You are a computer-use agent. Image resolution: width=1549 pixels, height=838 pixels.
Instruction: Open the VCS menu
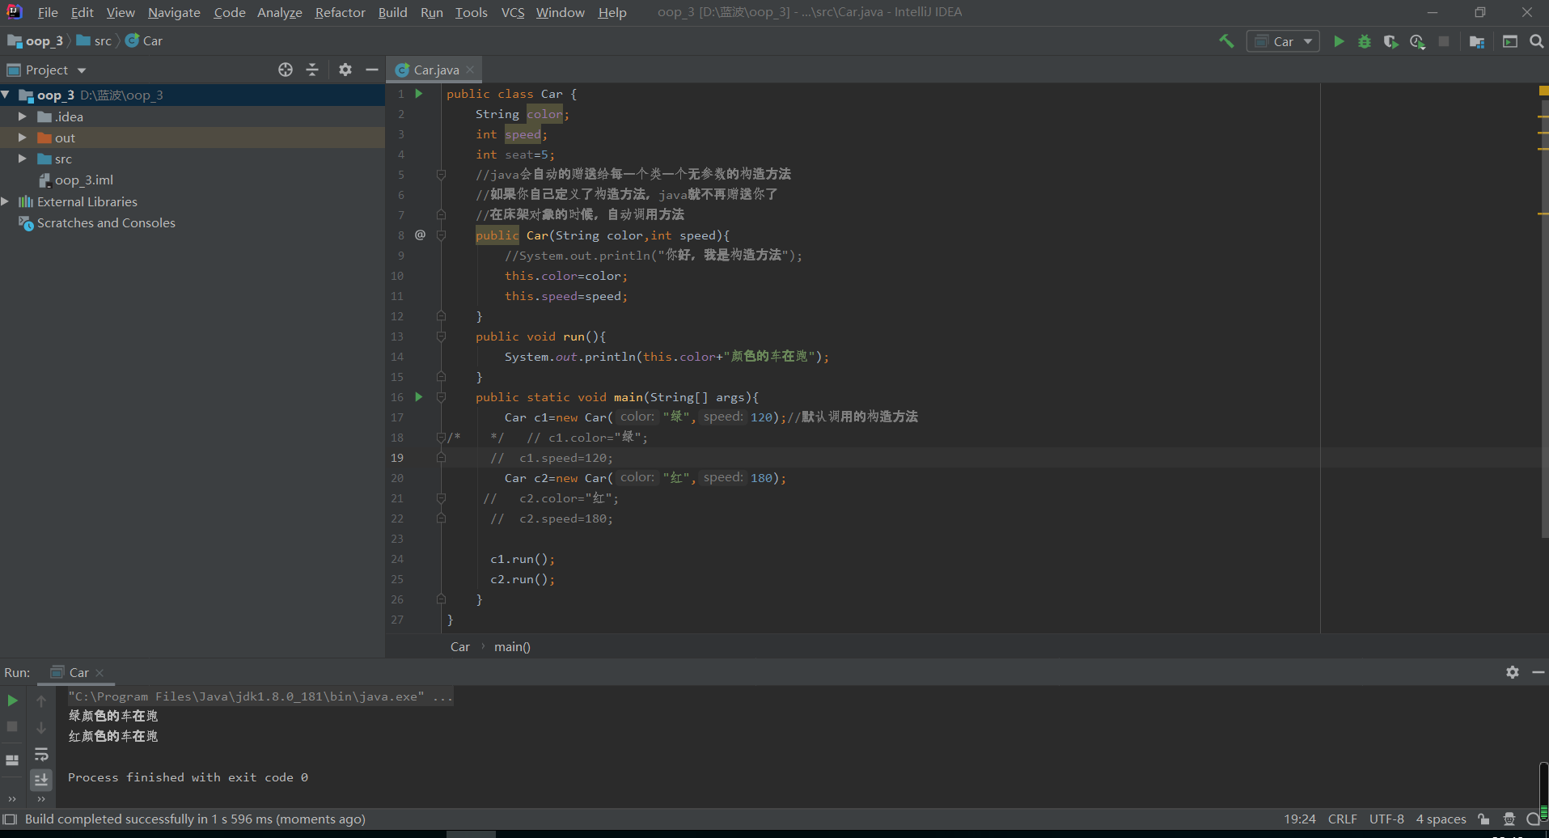(x=513, y=12)
